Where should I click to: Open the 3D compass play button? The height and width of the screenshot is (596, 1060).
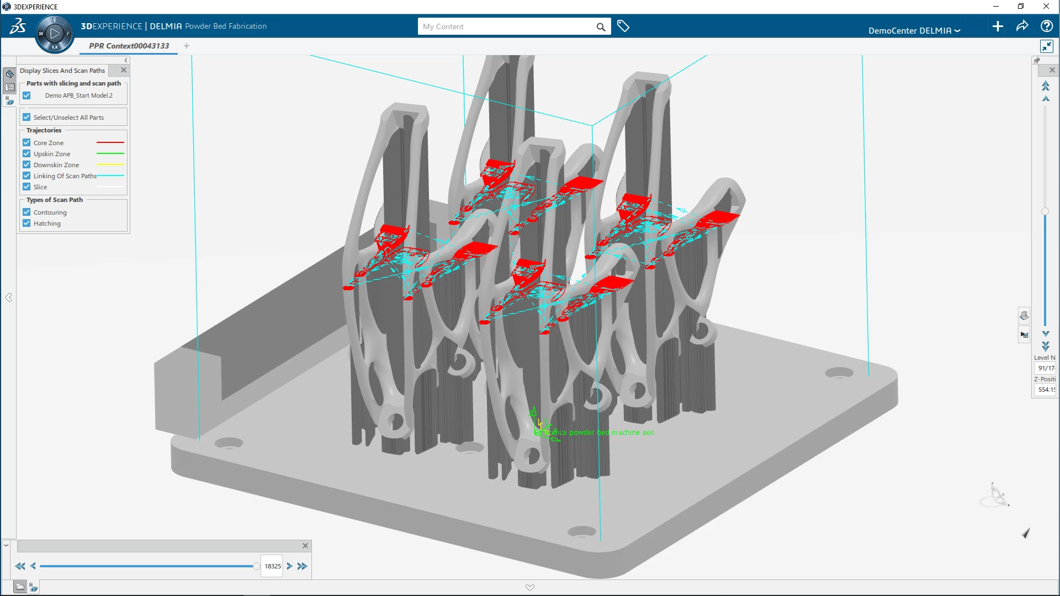coord(54,34)
